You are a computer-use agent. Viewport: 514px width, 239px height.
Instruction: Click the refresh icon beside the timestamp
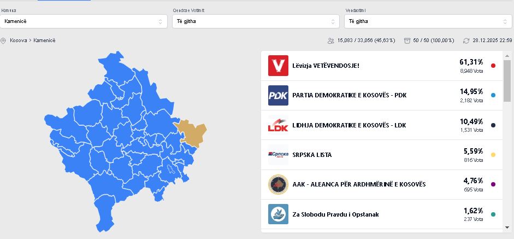click(x=466, y=40)
